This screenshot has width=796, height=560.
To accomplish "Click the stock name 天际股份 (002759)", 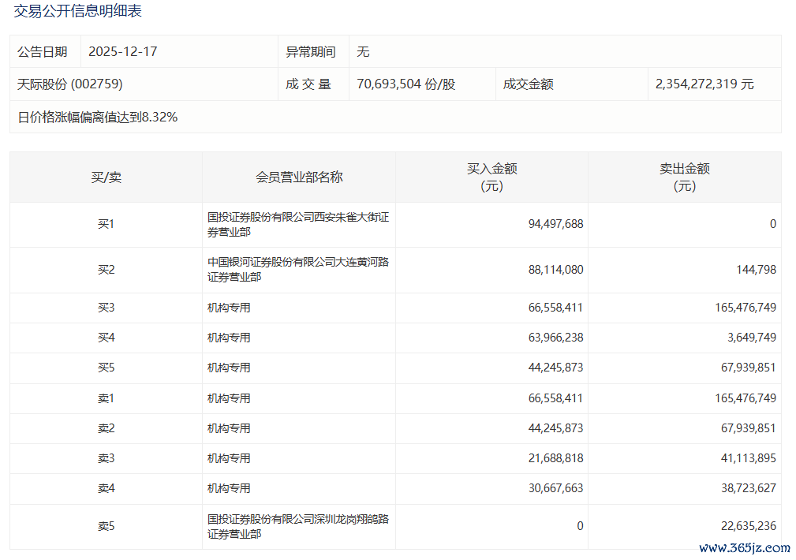I will click(70, 84).
